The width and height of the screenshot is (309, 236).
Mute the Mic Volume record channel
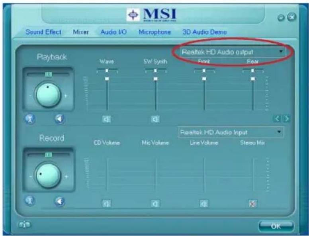(155, 203)
